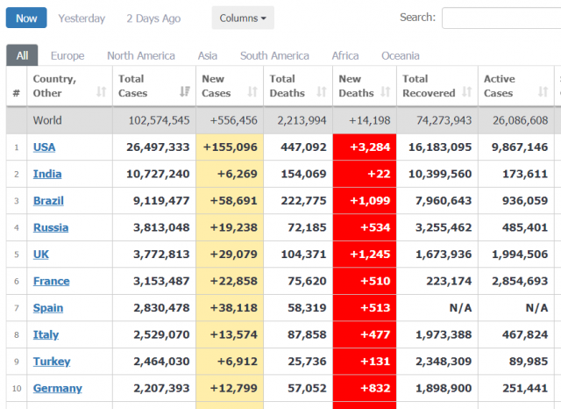Sort the New Cases column
Image resolution: width=561 pixels, height=409 pixels.
(252, 92)
